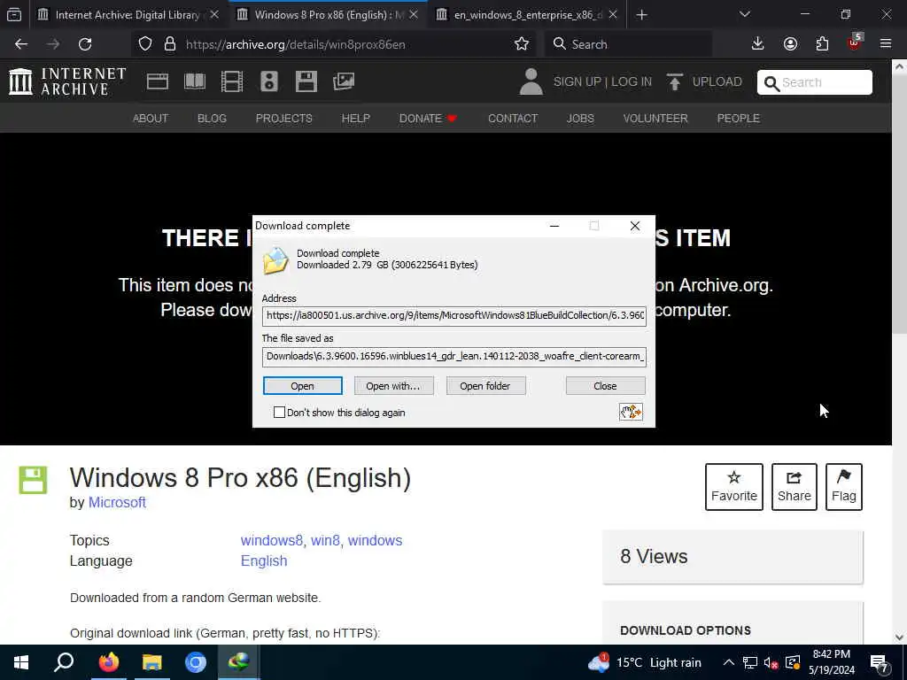Screen dimensions: 907x680
Task: Open the Firefox downloads panel
Action: [x=758, y=44]
